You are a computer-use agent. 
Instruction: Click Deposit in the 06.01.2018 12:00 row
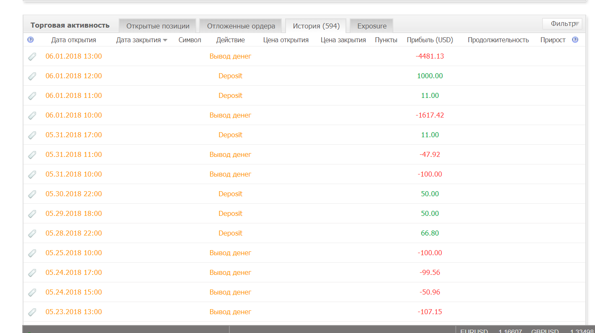click(x=231, y=76)
